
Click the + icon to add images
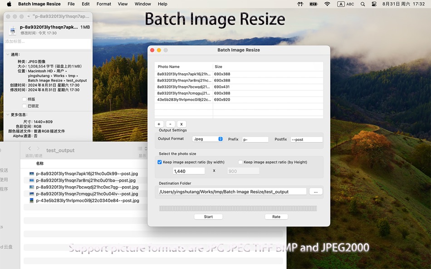point(159,124)
